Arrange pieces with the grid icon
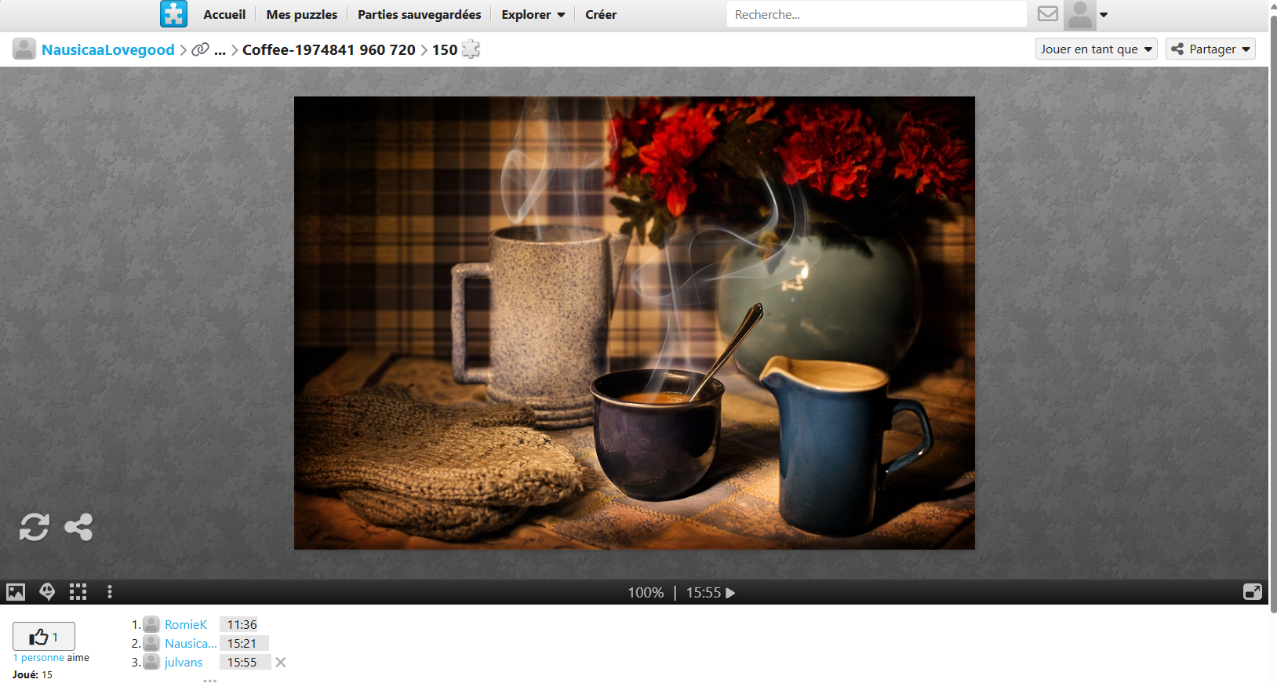Viewport: 1277px width, 683px height. [x=78, y=592]
